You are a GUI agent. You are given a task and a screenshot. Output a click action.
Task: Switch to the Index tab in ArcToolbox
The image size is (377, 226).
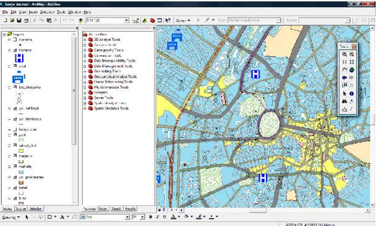point(103,209)
